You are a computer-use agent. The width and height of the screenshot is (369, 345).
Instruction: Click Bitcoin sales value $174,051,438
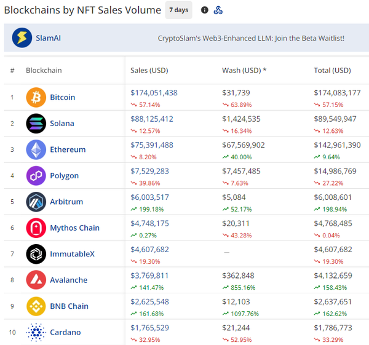[x=154, y=93]
